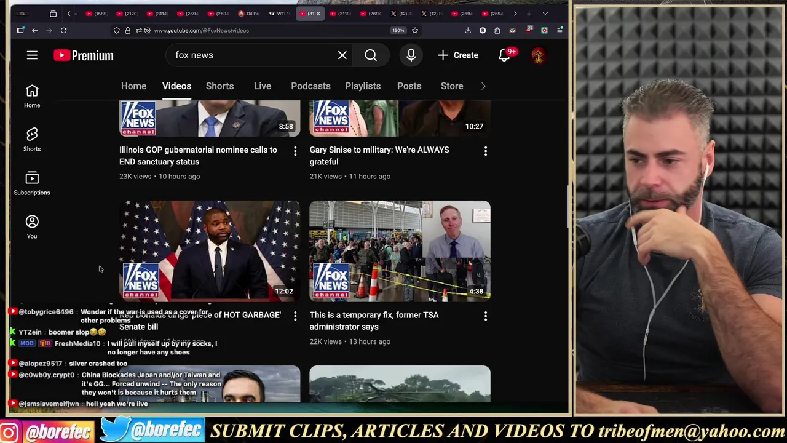
Task: Open the channel Posts tab
Action: coord(409,86)
